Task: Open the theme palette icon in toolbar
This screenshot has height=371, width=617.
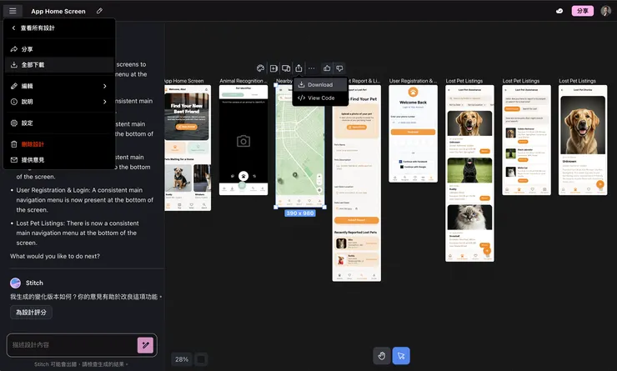Action: [x=260, y=68]
